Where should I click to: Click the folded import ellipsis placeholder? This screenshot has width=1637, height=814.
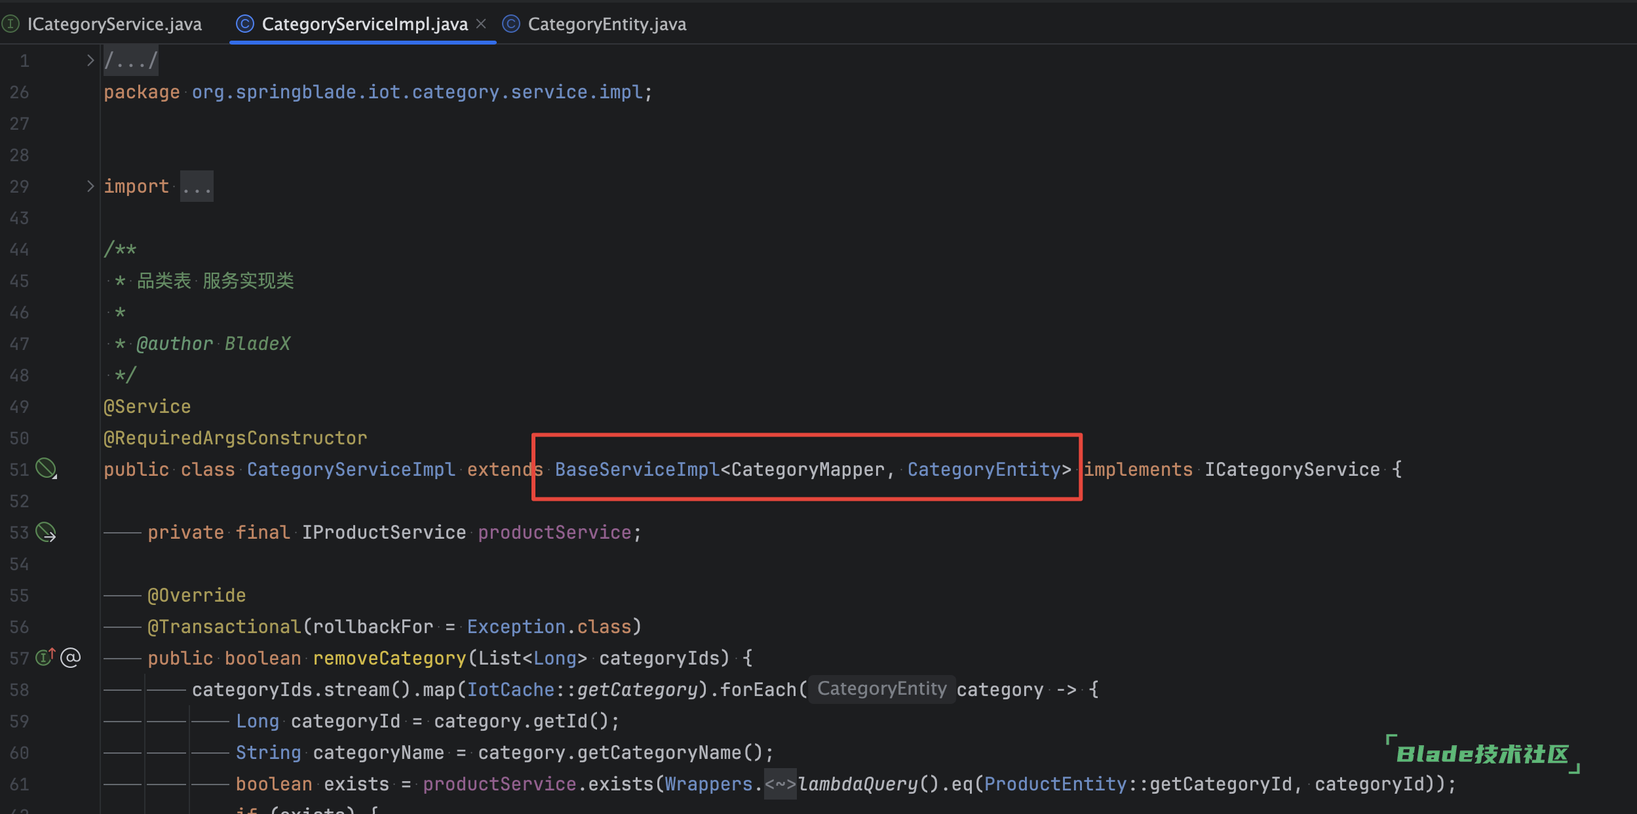coord(197,187)
